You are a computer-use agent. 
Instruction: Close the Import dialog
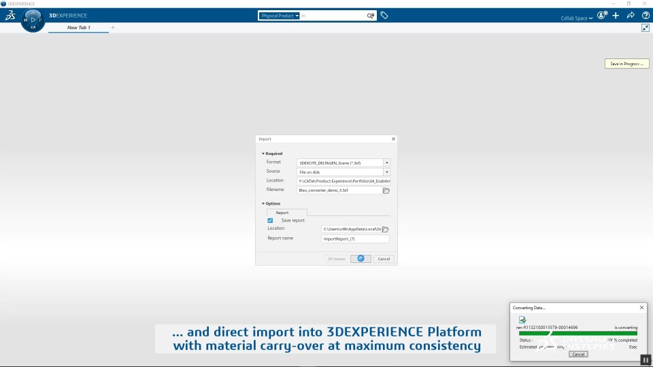[393, 139]
